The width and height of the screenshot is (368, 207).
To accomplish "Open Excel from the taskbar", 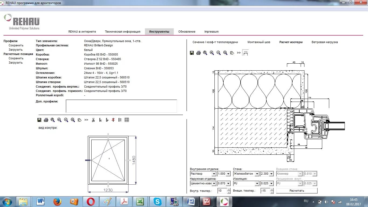I will [140, 201].
